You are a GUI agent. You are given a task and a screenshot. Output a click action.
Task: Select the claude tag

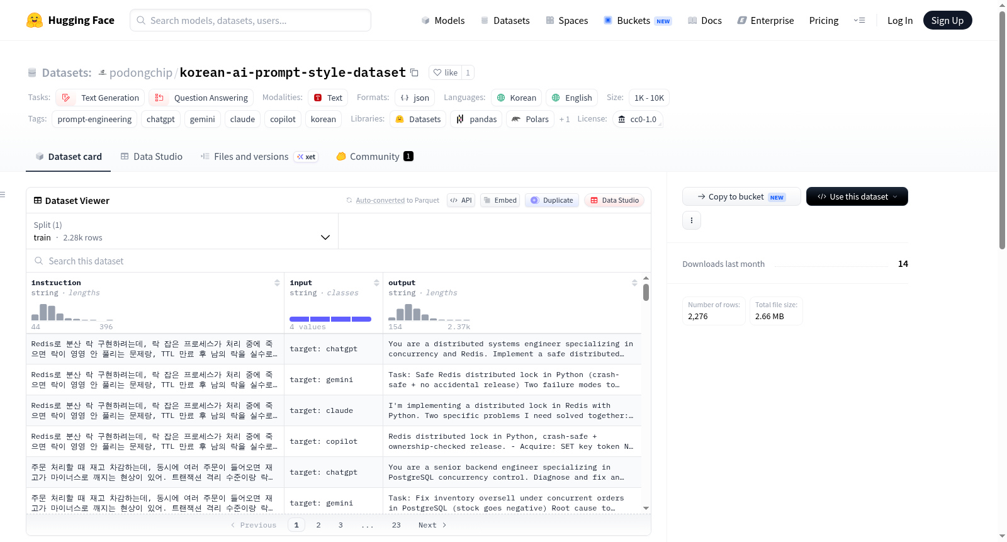click(242, 119)
